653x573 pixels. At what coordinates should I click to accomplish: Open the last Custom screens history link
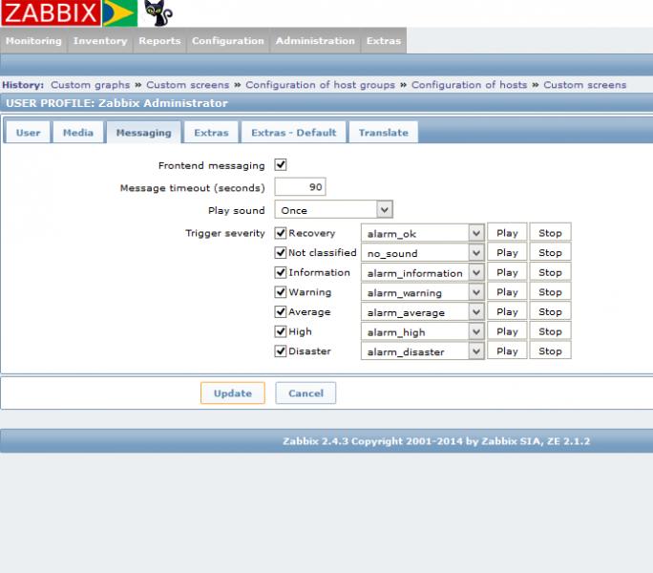584,85
